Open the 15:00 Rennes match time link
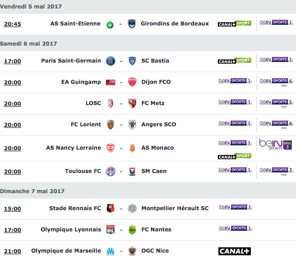This screenshot has height=259, width=296. tap(12, 209)
